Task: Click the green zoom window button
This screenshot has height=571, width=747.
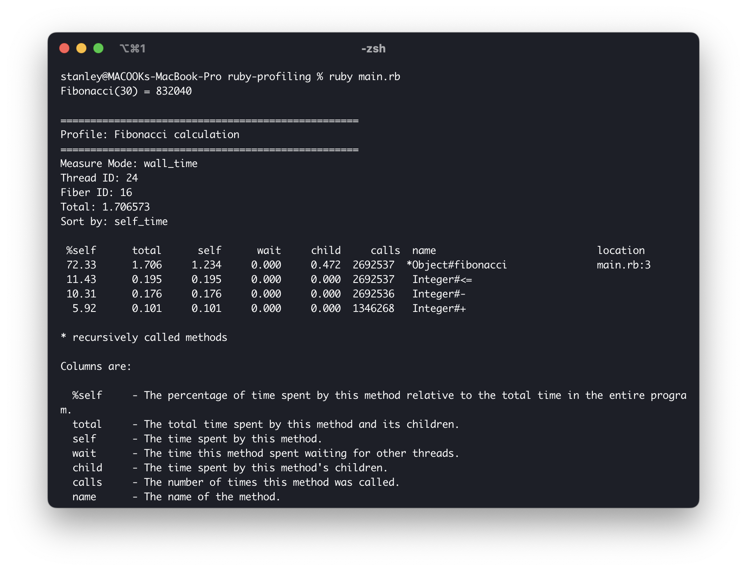Action: 98,48
